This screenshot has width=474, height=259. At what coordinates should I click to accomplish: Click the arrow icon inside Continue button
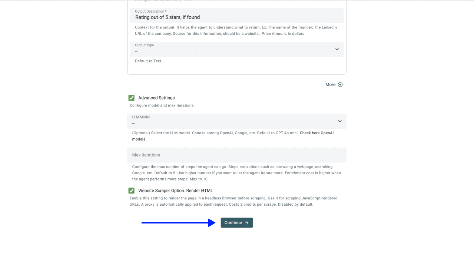click(246, 222)
